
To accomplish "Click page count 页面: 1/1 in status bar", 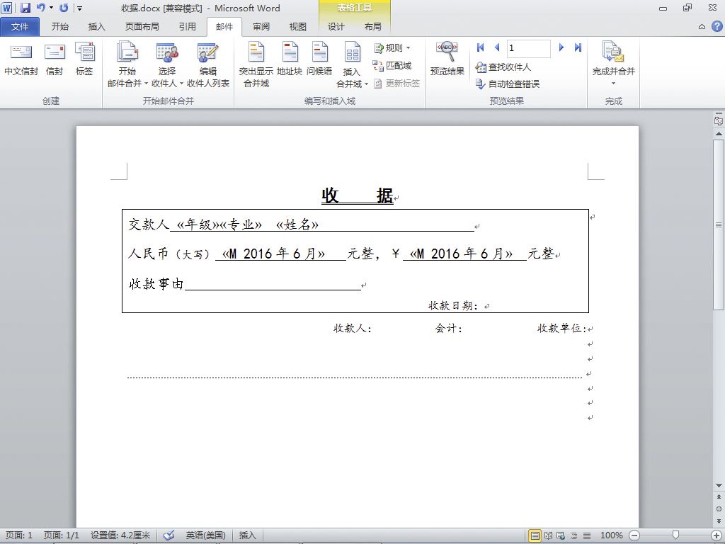I will [x=61, y=535].
